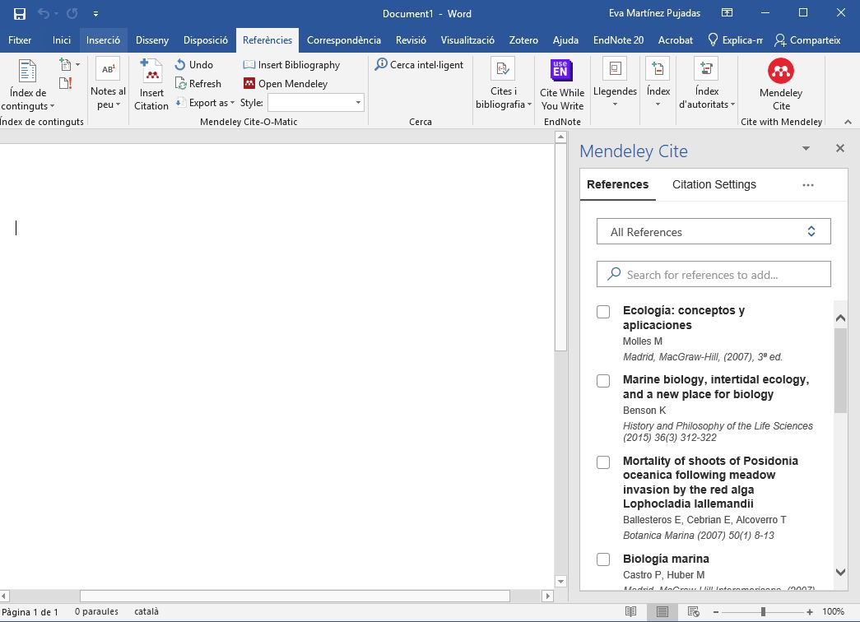Click EndNote Cite While You Write
The image size is (860, 622).
coord(561,85)
